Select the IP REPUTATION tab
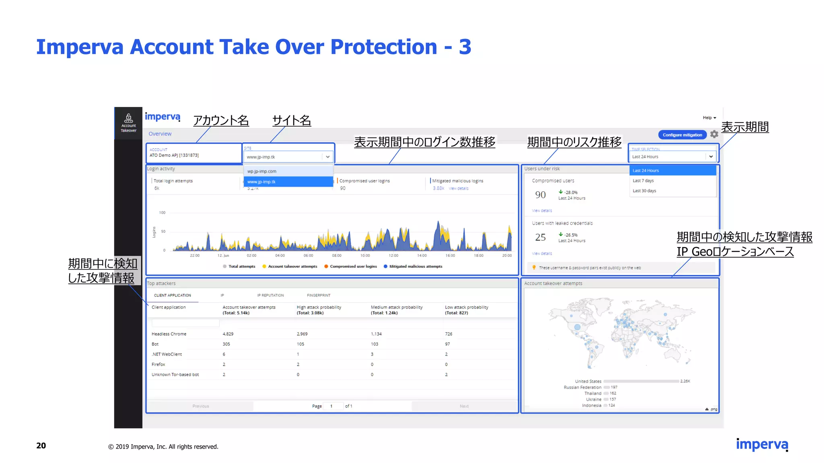824x463 pixels. click(x=270, y=295)
